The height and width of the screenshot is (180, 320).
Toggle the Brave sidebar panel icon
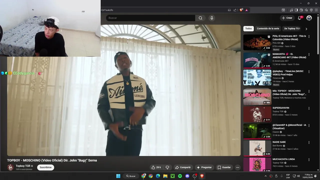click(296, 10)
